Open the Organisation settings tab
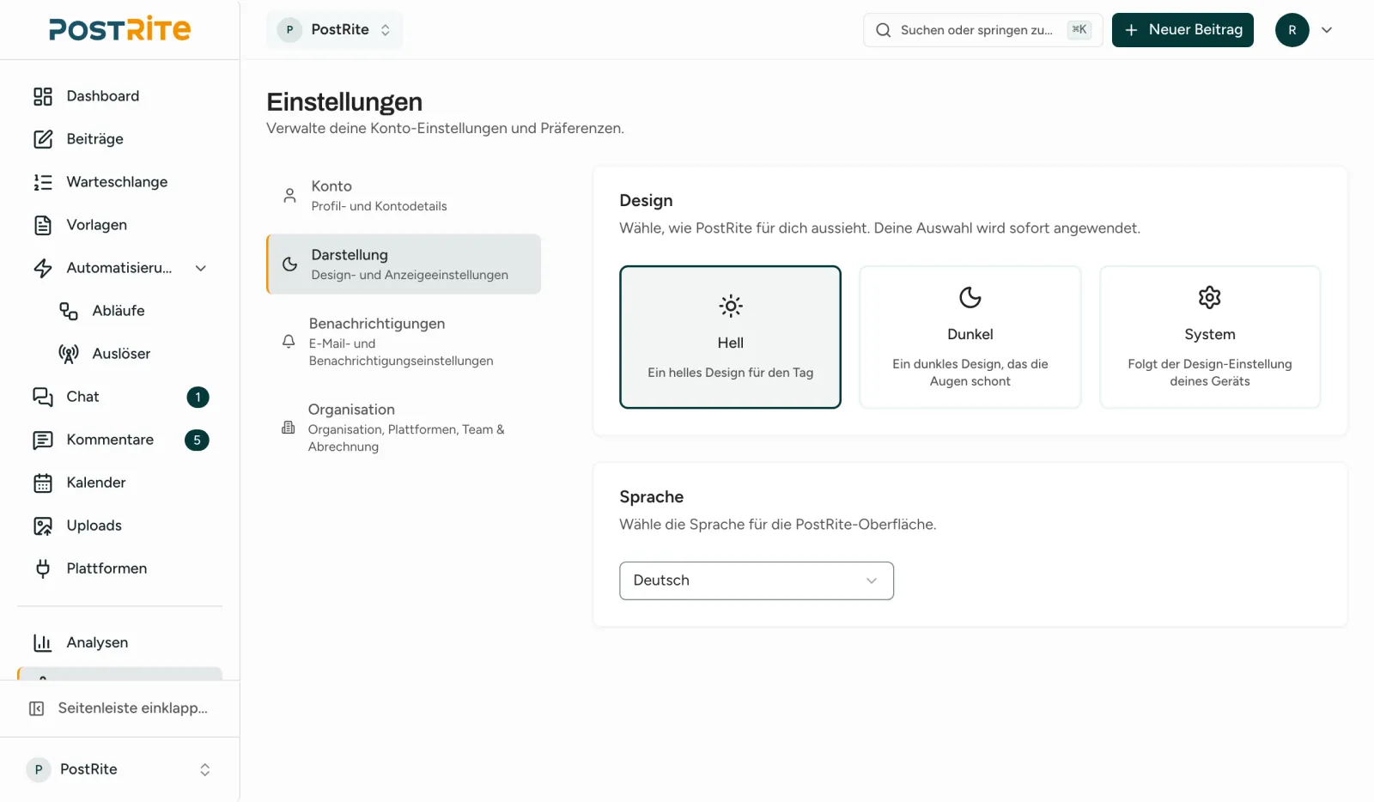 (404, 428)
